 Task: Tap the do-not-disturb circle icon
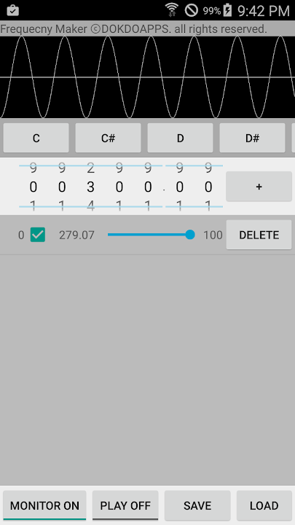(x=192, y=10)
